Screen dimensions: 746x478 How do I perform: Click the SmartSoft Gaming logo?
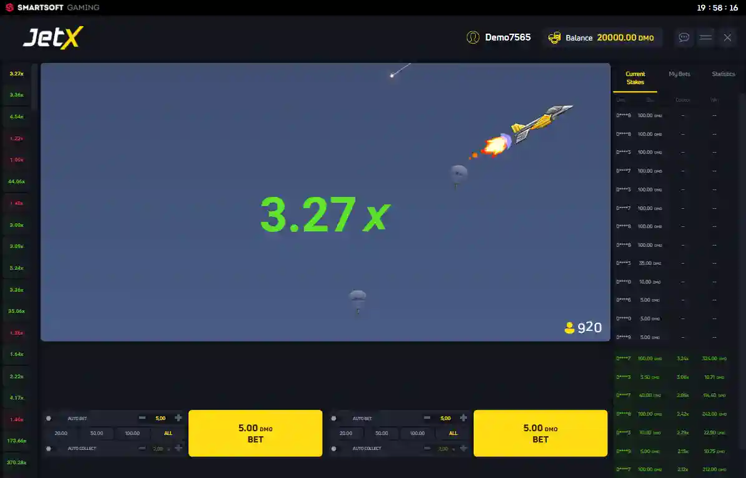51,7
